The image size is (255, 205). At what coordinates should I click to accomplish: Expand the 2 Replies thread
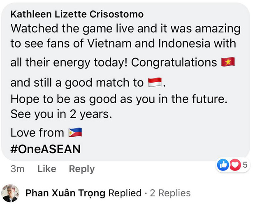pos(169,193)
